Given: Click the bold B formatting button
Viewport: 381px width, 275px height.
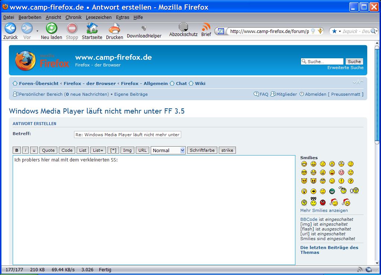Looking at the screenshot, I should point(17,150).
